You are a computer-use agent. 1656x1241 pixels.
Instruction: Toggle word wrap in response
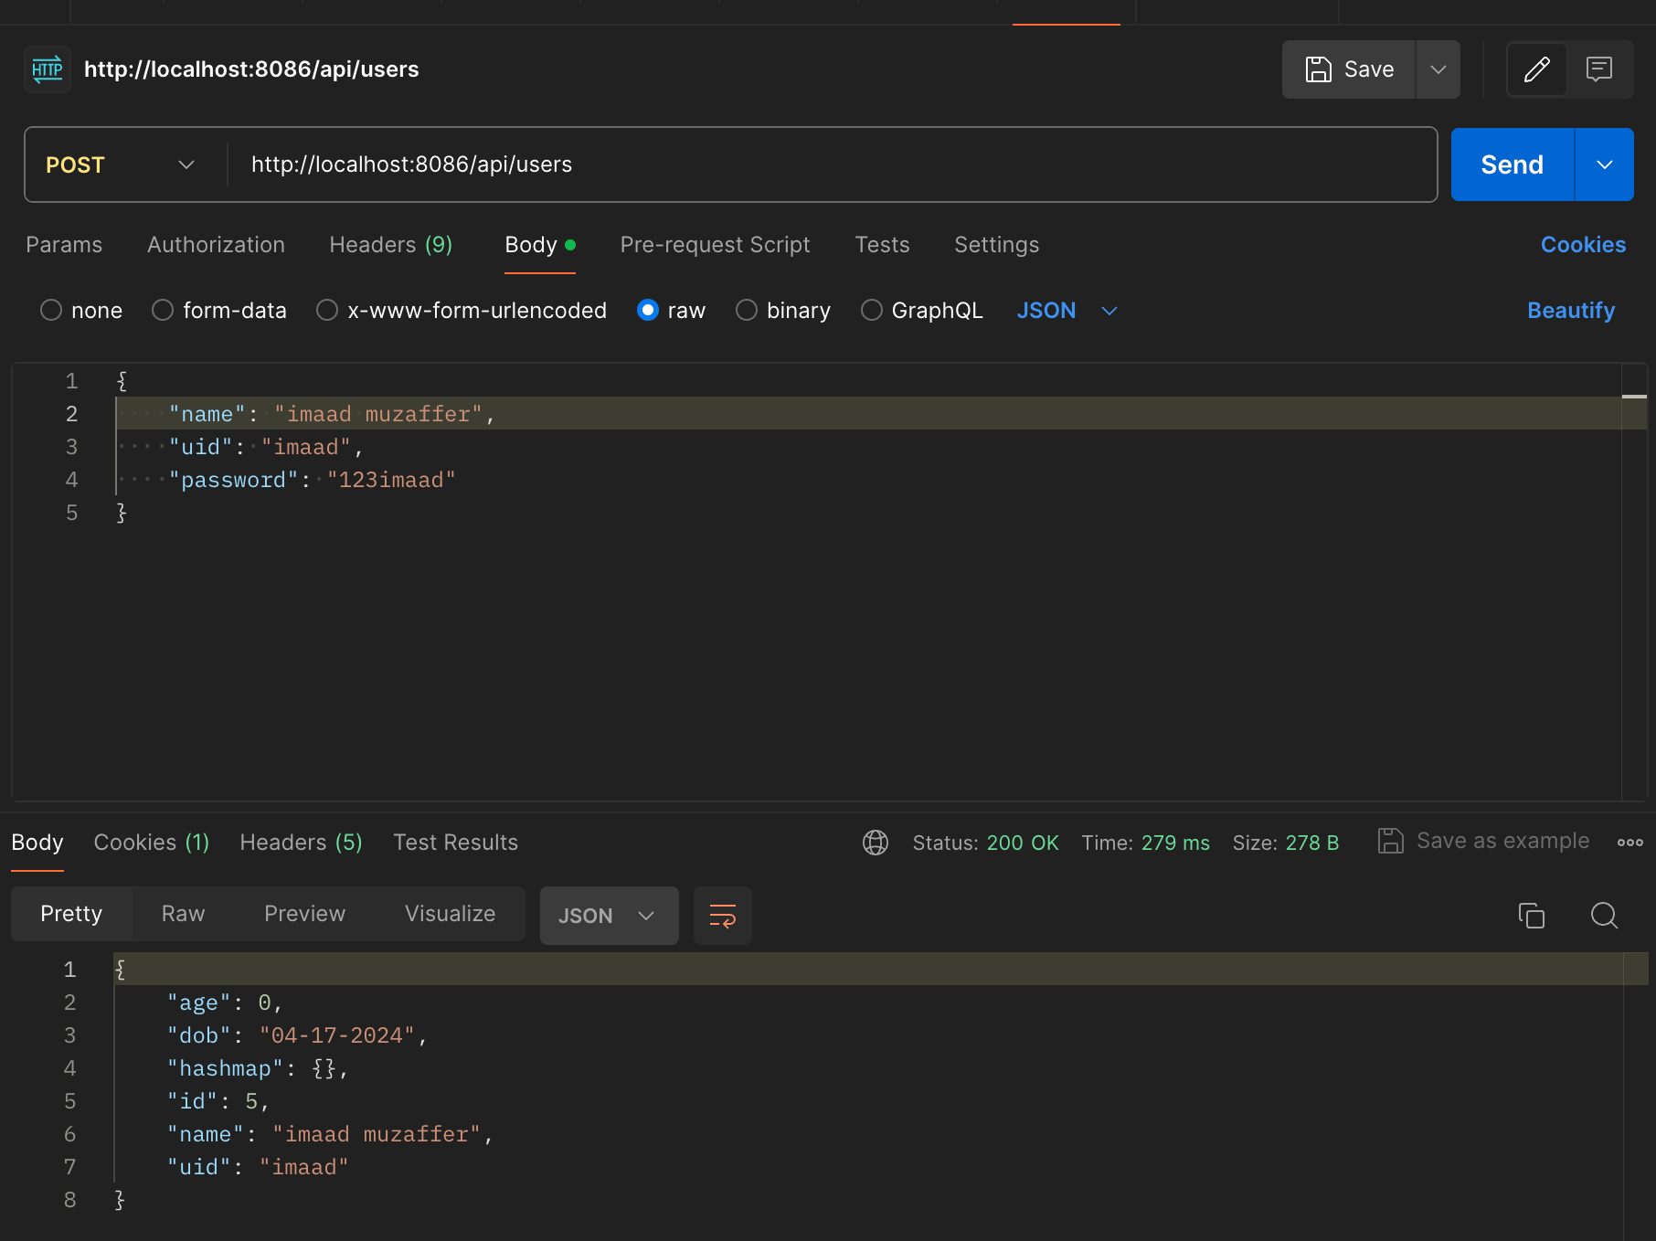pos(723,916)
